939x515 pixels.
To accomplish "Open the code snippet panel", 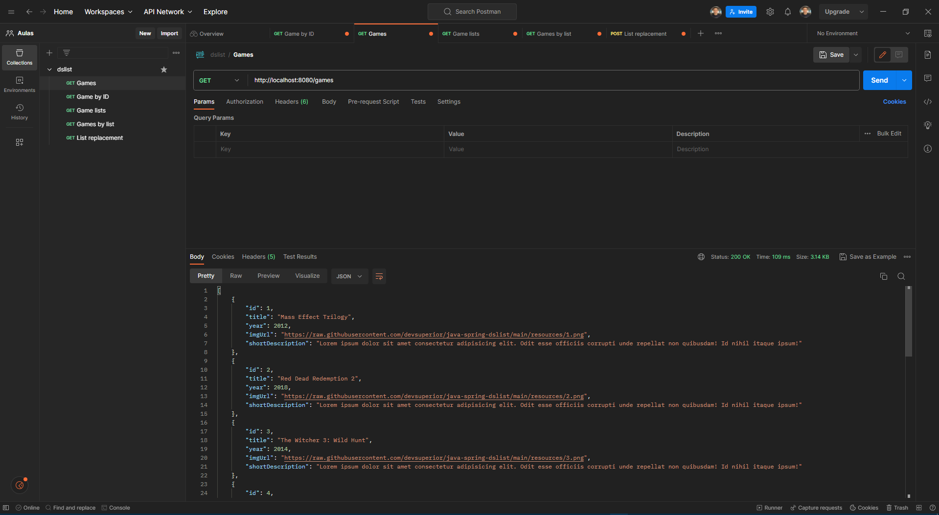I will 927,102.
